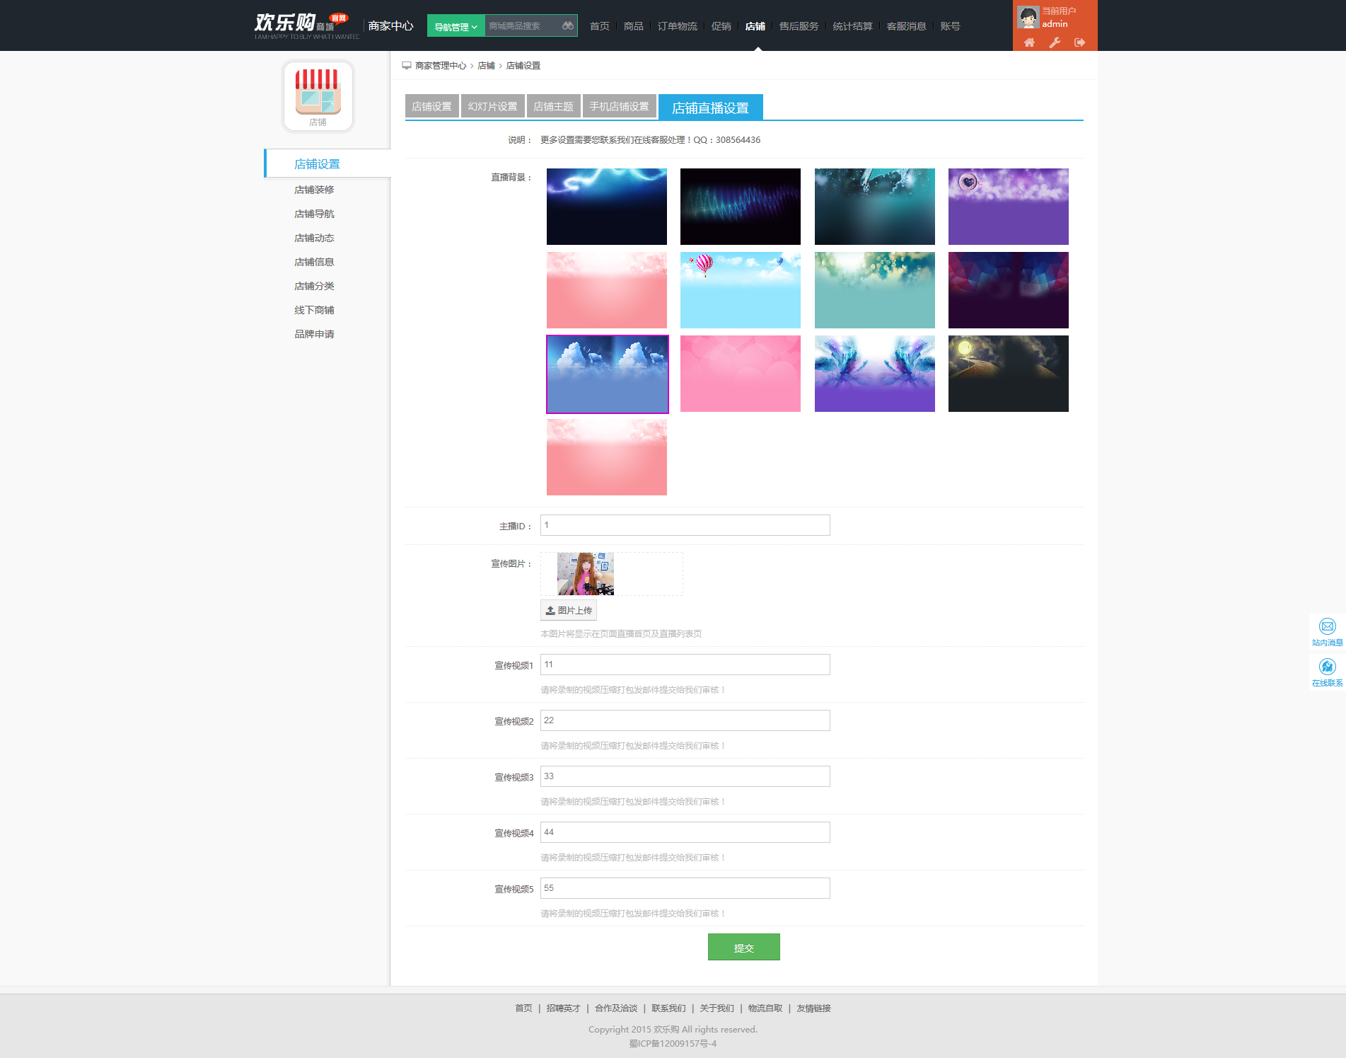Open 商品 in top navigation
Image resolution: width=1346 pixels, height=1058 pixels.
pos(634,26)
